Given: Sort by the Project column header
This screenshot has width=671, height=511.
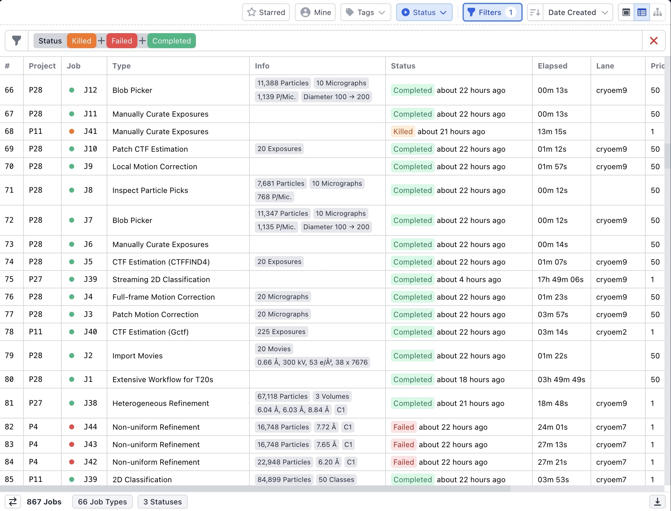Looking at the screenshot, I should click(42, 66).
